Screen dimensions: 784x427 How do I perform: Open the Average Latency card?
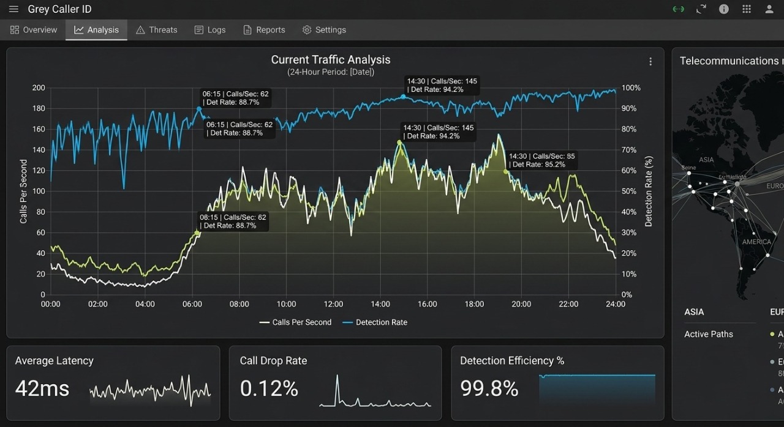pyautogui.click(x=113, y=383)
